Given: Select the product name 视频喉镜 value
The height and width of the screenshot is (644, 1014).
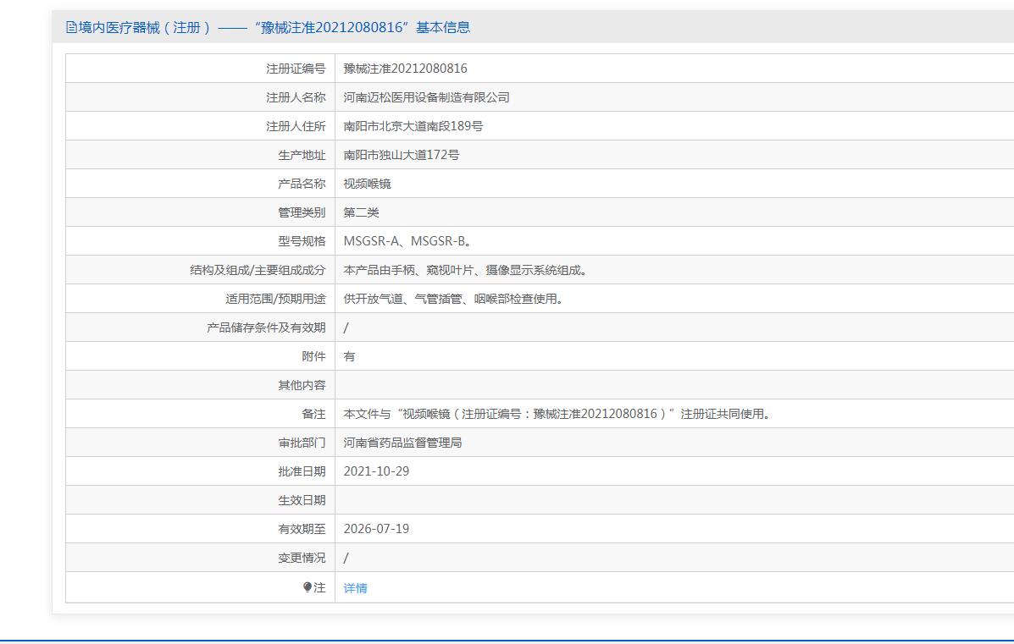Looking at the screenshot, I should click(x=367, y=184).
